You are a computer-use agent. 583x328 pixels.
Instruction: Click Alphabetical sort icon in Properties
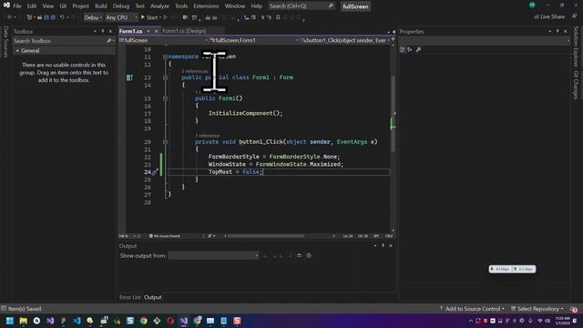coord(410,49)
